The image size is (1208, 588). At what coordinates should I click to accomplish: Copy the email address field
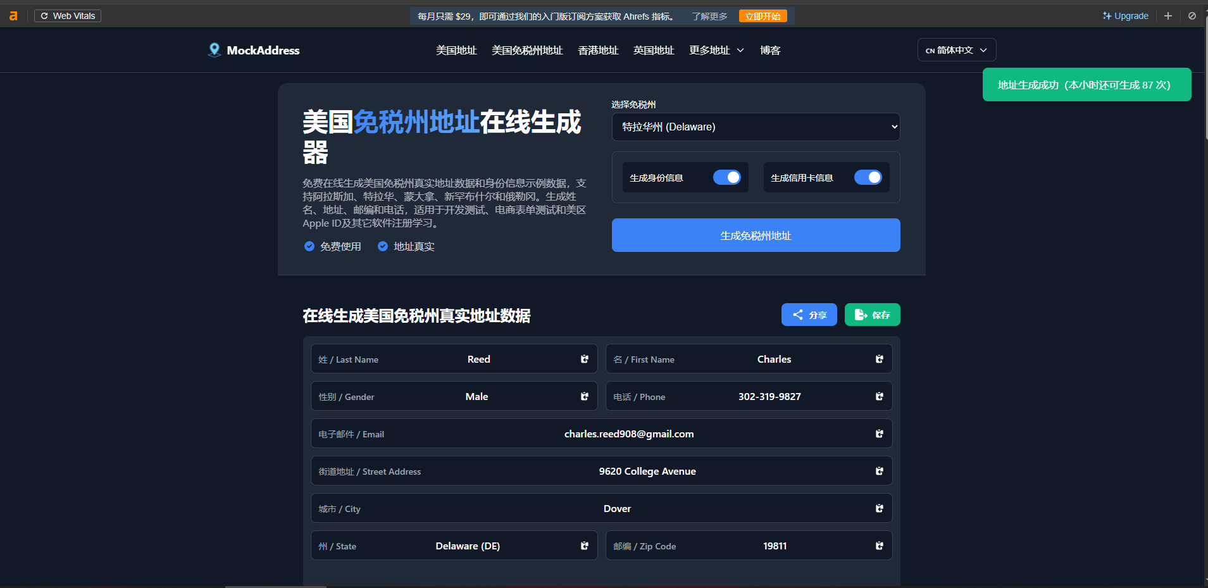tap(879, 434)
